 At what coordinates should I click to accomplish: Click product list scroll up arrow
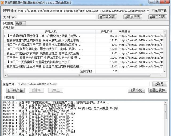coord(165,32)
